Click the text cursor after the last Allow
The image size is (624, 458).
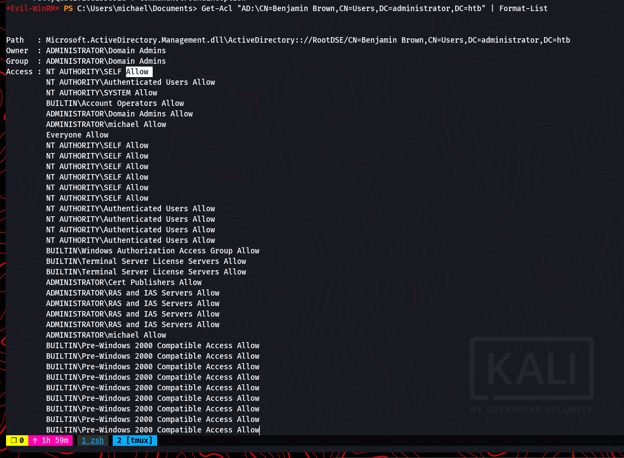[260, 430]
